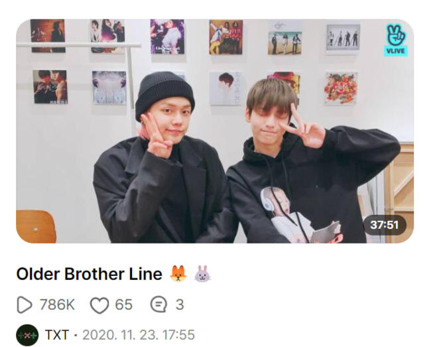Click the rabbit emoji in title
The image size is (433, 347).
coord(203,274)
